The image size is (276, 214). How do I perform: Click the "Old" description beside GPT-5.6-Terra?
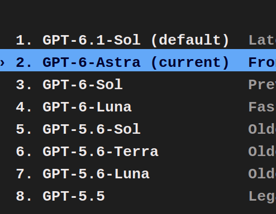[262, 152]
